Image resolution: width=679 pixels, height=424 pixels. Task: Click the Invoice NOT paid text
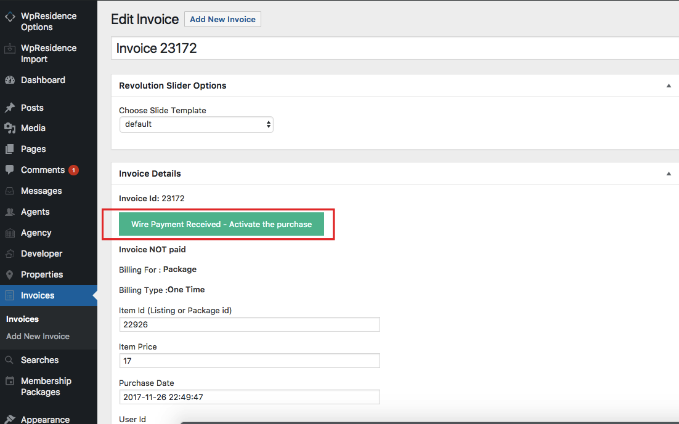[x=152, y=250]
